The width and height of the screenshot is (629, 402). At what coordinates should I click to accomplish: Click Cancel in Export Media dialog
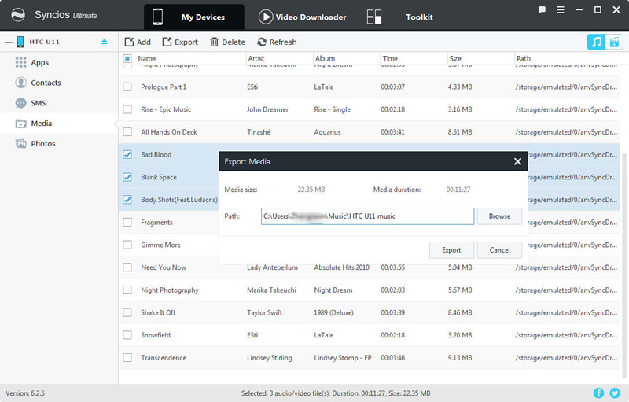[499, 250]
